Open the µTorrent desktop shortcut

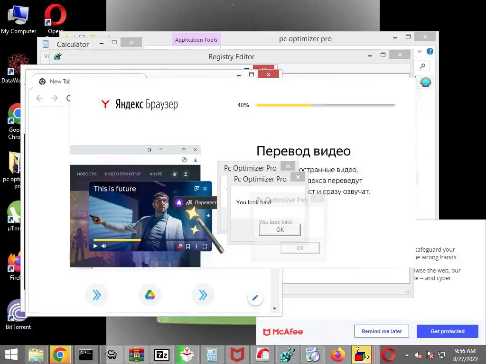pyautogui.click(x=14, y=216)
